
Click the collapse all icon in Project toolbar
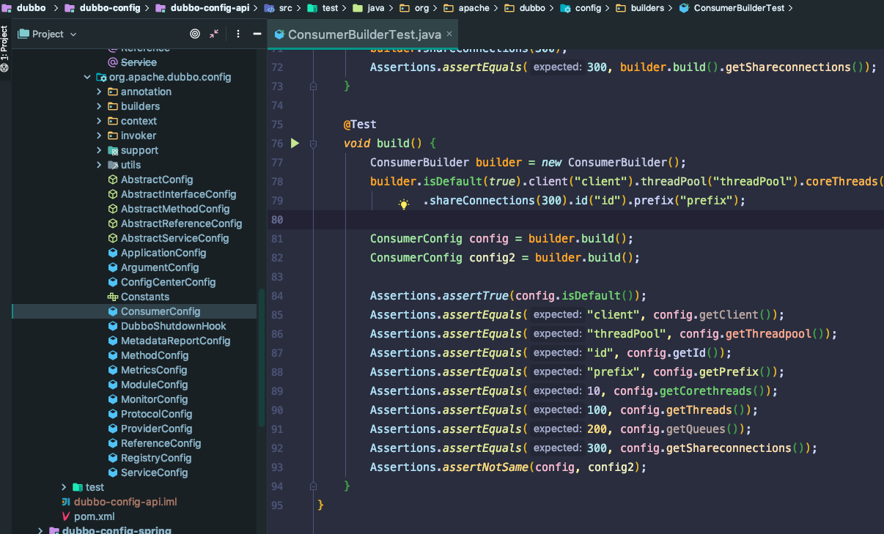click(214, 34)
